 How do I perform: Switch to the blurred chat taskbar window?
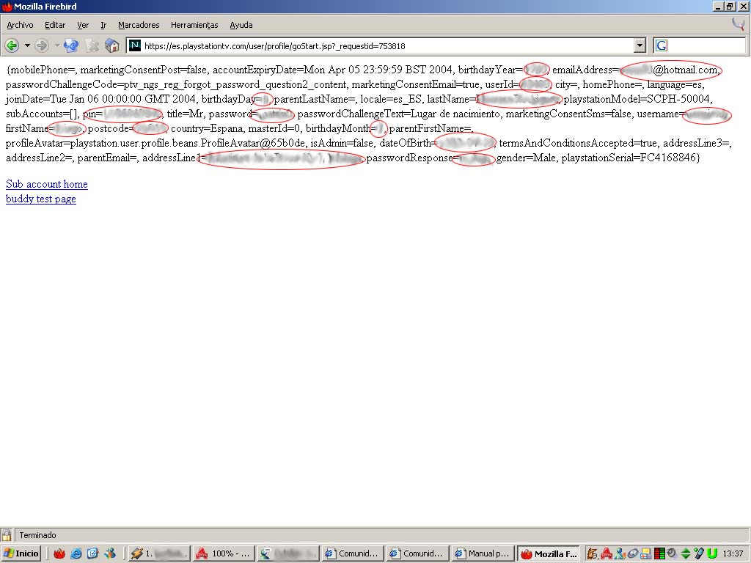point(287,554)
